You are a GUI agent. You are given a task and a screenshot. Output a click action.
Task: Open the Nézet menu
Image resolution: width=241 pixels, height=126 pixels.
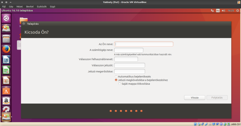pos(19,6)
